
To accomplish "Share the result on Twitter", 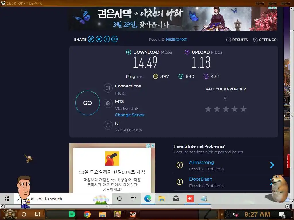I will [x=99, y=39].
